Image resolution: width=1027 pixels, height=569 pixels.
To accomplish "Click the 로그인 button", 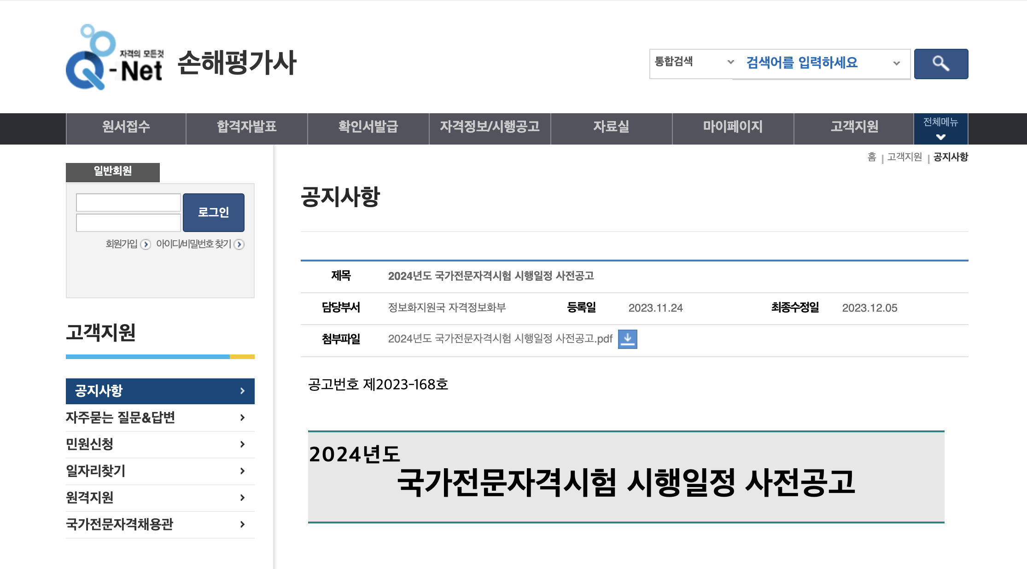I will click(213, 212).
